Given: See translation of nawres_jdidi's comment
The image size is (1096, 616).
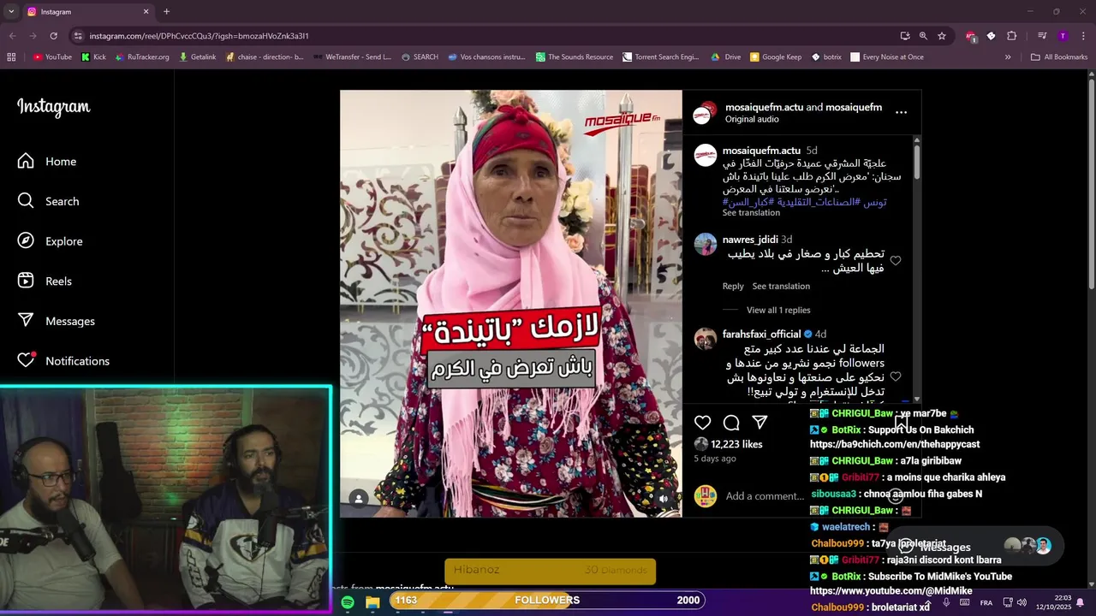Looking at the screenshot, I should (x=781, y=286).
